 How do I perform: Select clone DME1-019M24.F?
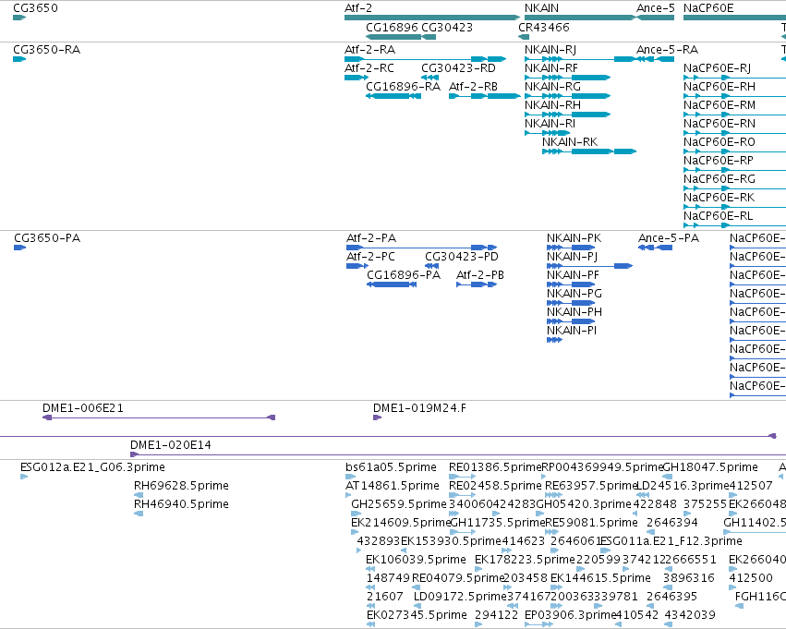(419, 408)
